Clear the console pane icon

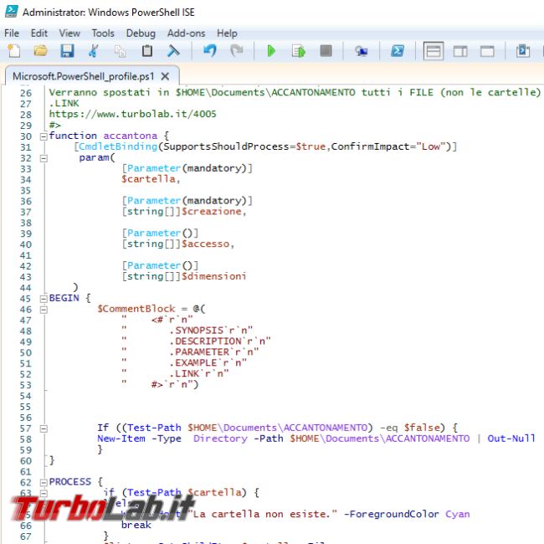(x=173, y=51)
